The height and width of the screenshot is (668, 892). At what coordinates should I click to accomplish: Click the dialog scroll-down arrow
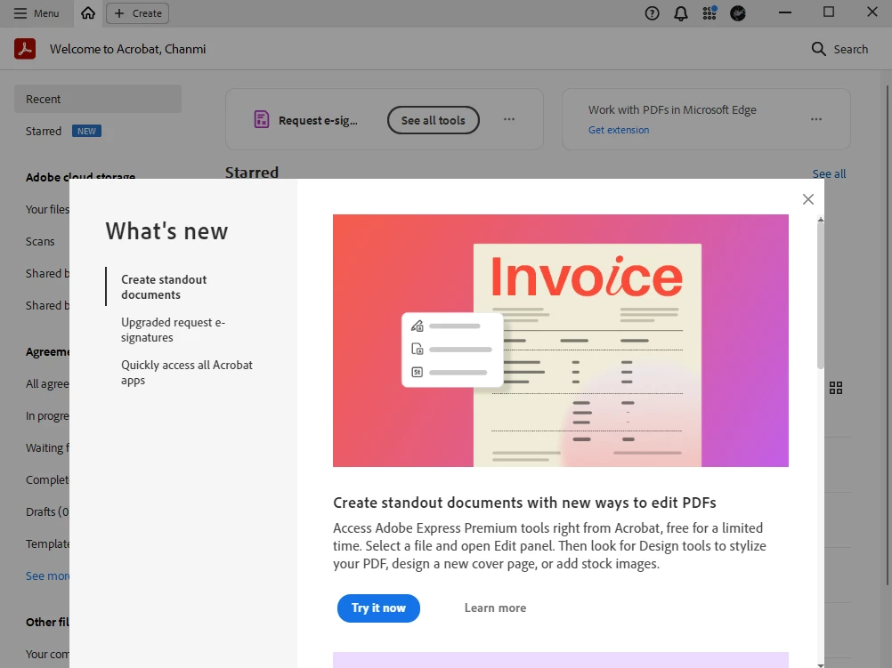point(820,664)
